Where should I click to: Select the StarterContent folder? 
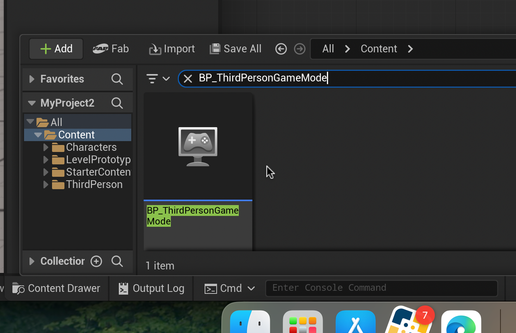click(98, 172)
